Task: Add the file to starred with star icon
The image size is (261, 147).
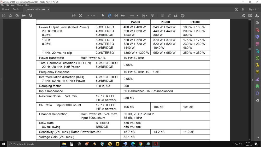Action: coord(10,16)
